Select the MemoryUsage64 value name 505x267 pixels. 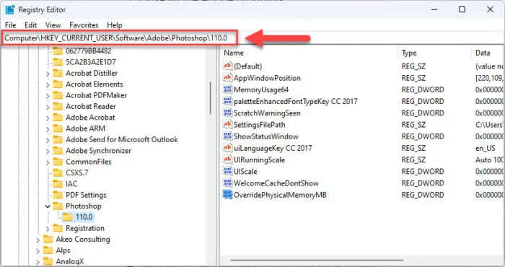point(261,89)
